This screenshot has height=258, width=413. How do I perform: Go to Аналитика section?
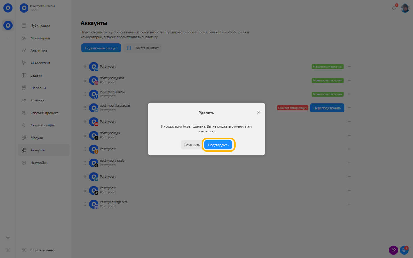click(39, 50)
